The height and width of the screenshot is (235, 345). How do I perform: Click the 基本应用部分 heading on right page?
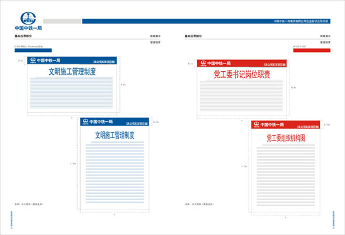pyautogui.click(x=193, y=36)
